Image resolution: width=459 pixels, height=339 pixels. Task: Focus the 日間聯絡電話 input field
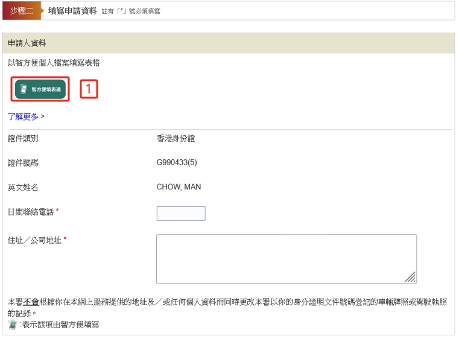180,214
